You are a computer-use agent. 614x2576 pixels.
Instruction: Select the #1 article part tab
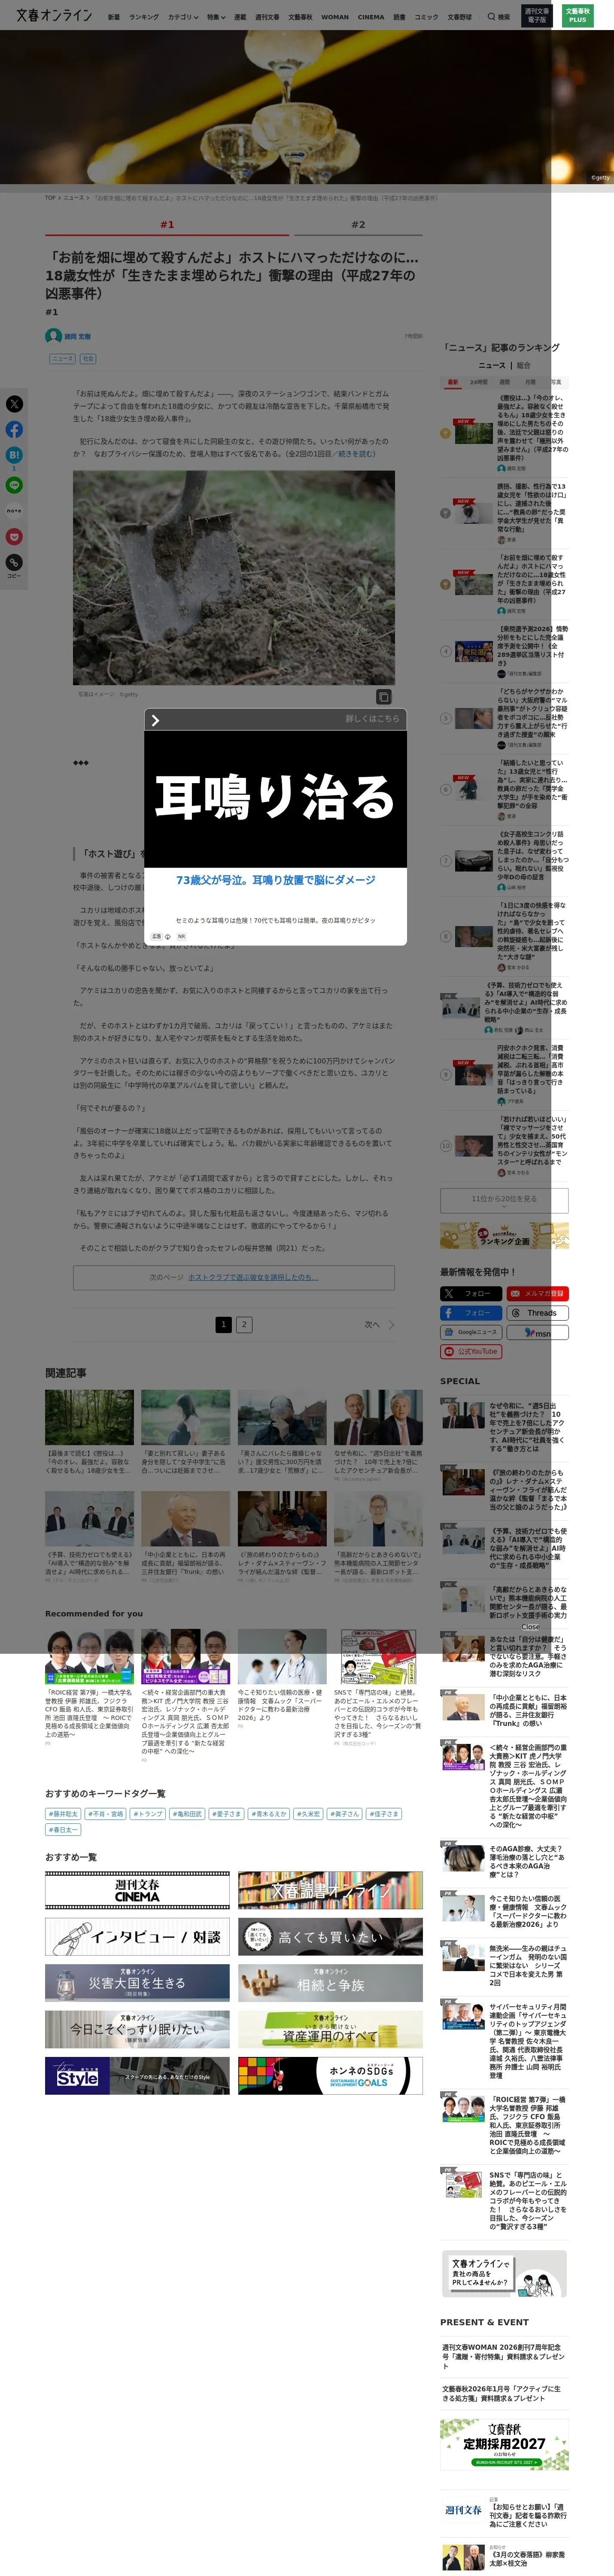[167, 225]
